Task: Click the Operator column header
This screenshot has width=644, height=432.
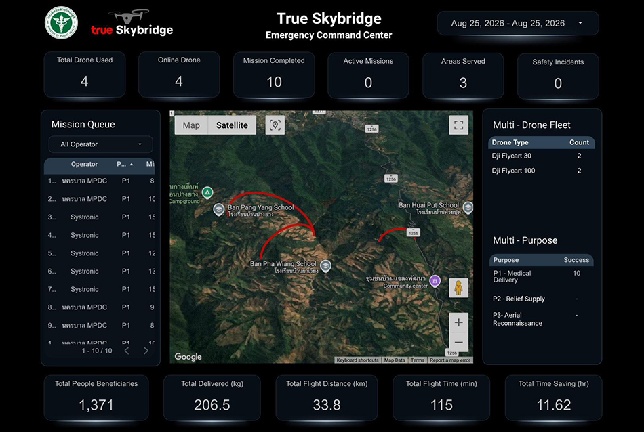Action: 84,164
